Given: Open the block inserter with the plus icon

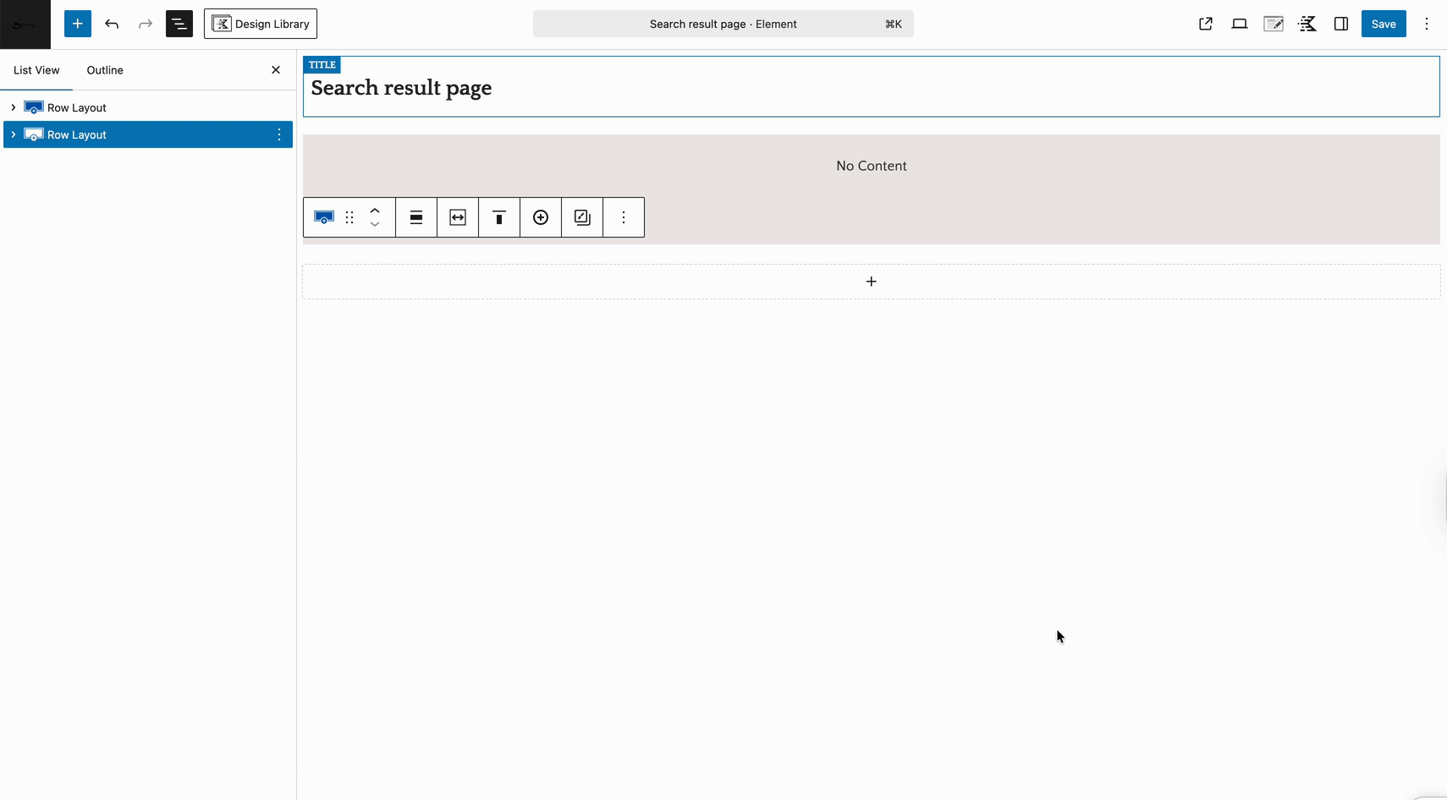Looking at the screenshot, I should tap(78, 24).
